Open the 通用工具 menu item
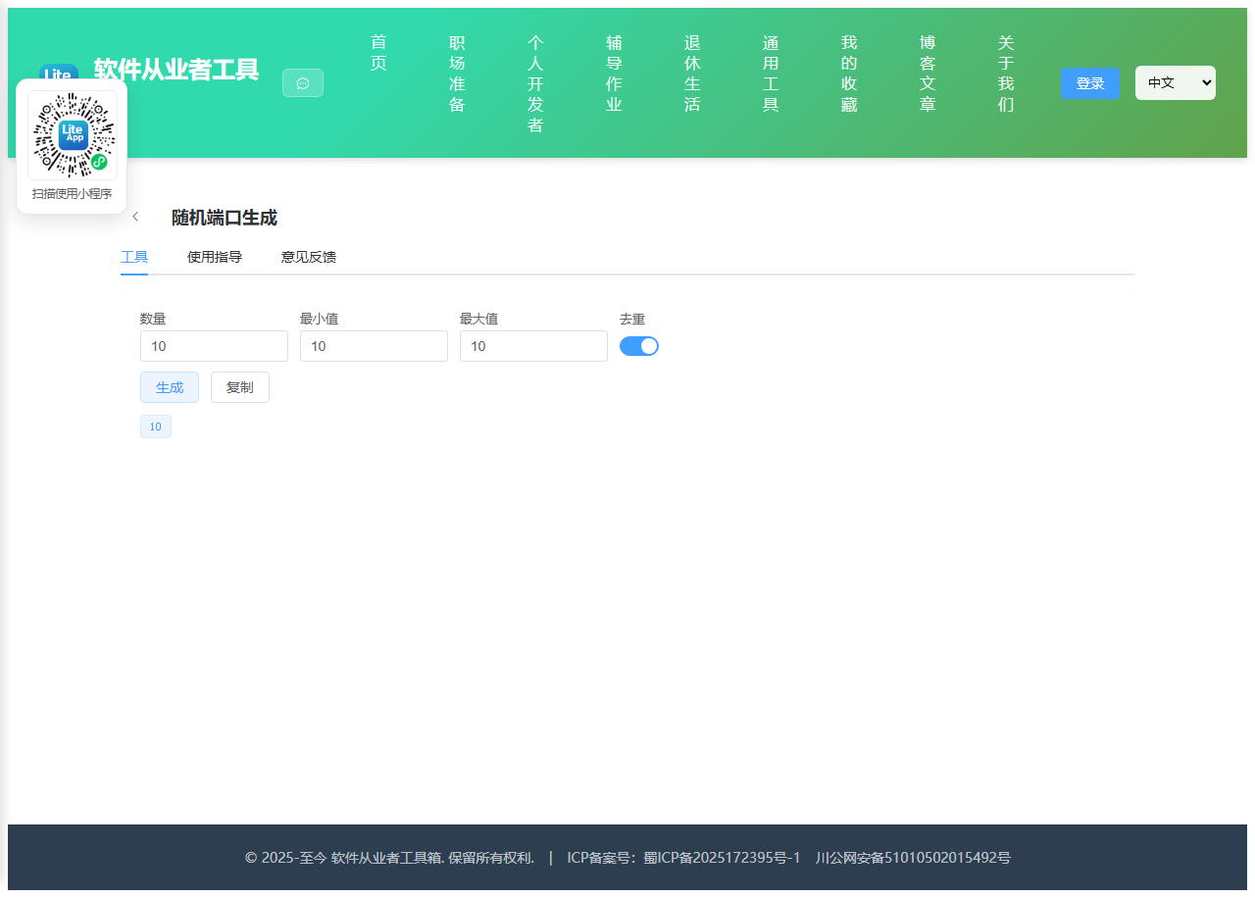 pos(771,74)
